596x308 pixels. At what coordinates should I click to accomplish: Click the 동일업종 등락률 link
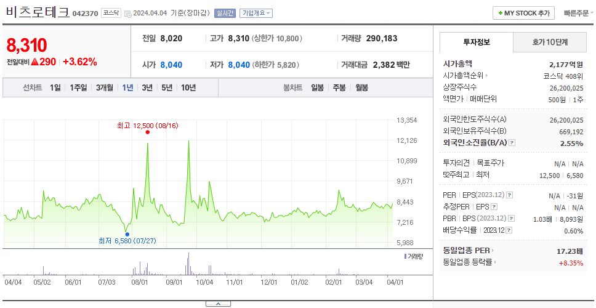pos(467,262)
